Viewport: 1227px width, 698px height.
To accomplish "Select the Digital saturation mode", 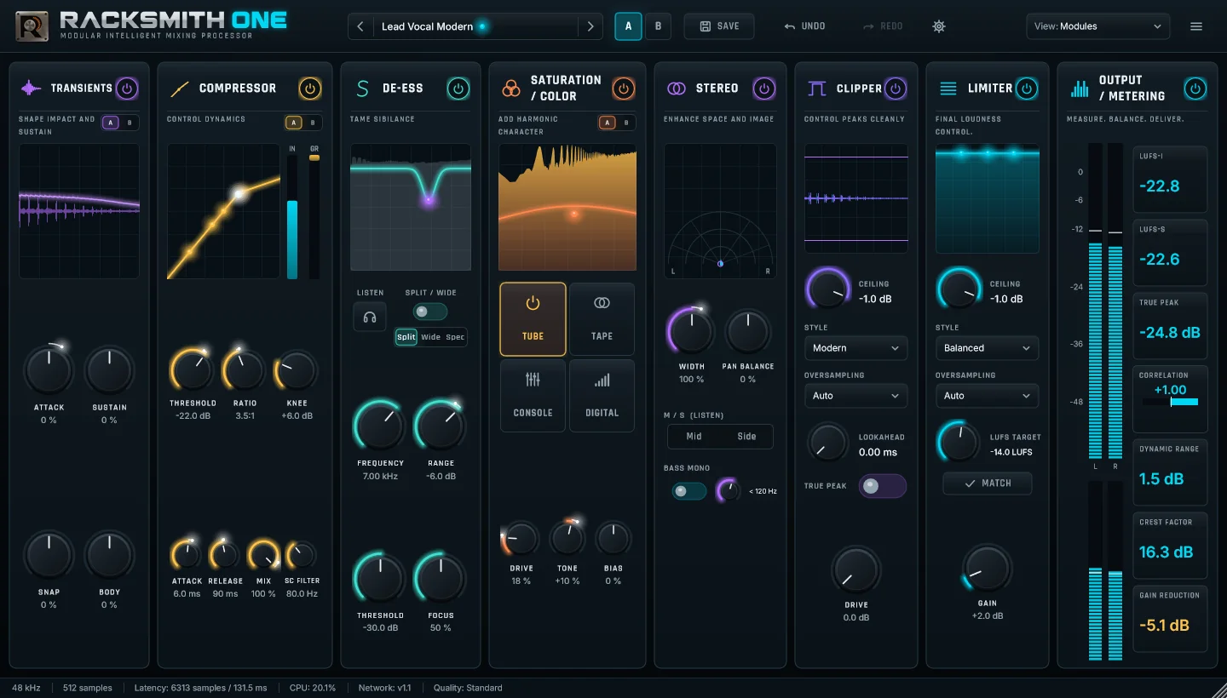I will tap(602, 395).
